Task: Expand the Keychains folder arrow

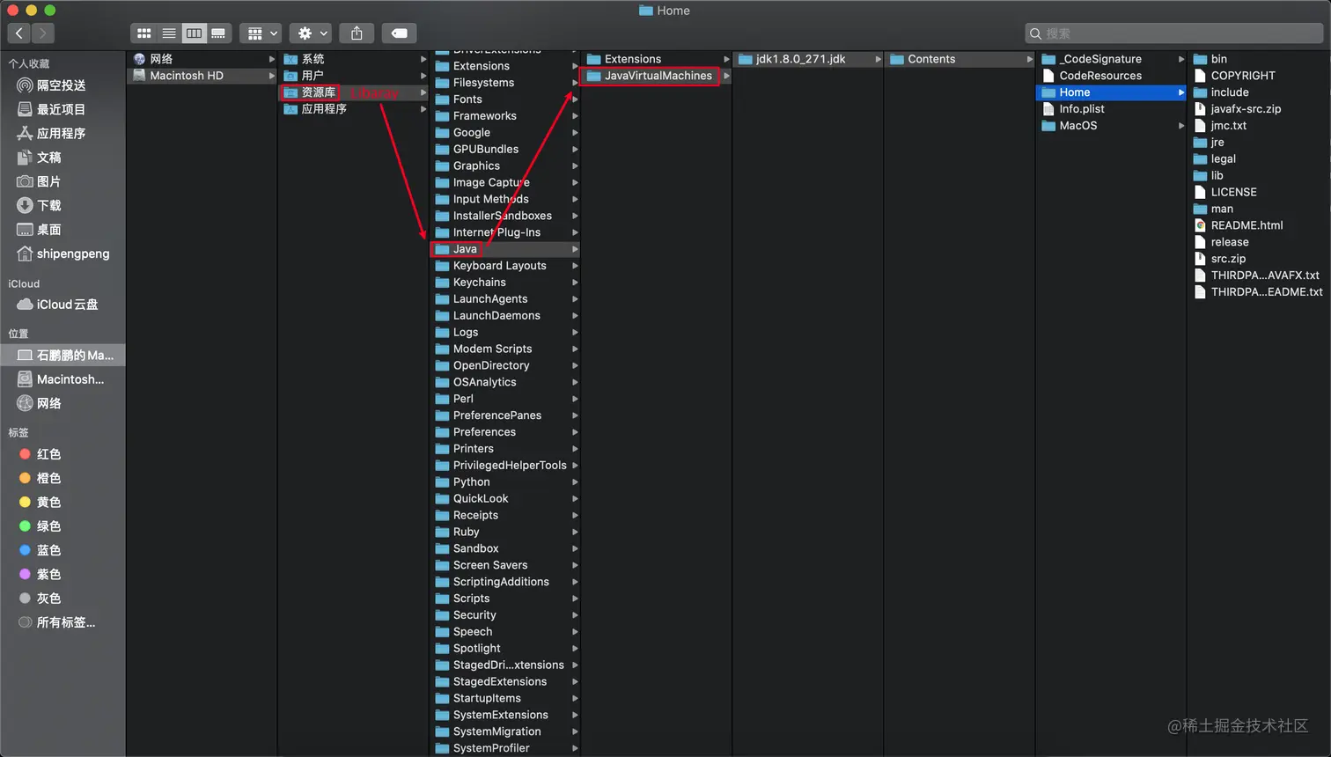Action: (575, 283)
